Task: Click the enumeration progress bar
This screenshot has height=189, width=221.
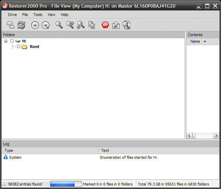Action: pos(66,184)
